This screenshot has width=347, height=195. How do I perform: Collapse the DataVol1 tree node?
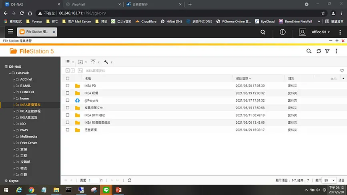click(10, 73)
